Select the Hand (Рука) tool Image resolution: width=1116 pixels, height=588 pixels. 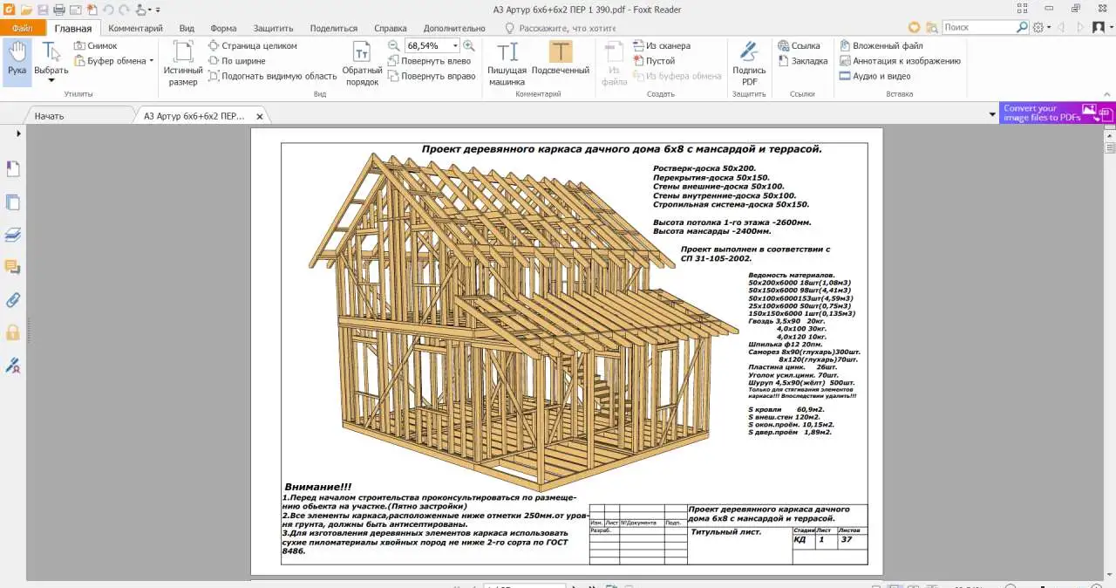coord(17,61)
